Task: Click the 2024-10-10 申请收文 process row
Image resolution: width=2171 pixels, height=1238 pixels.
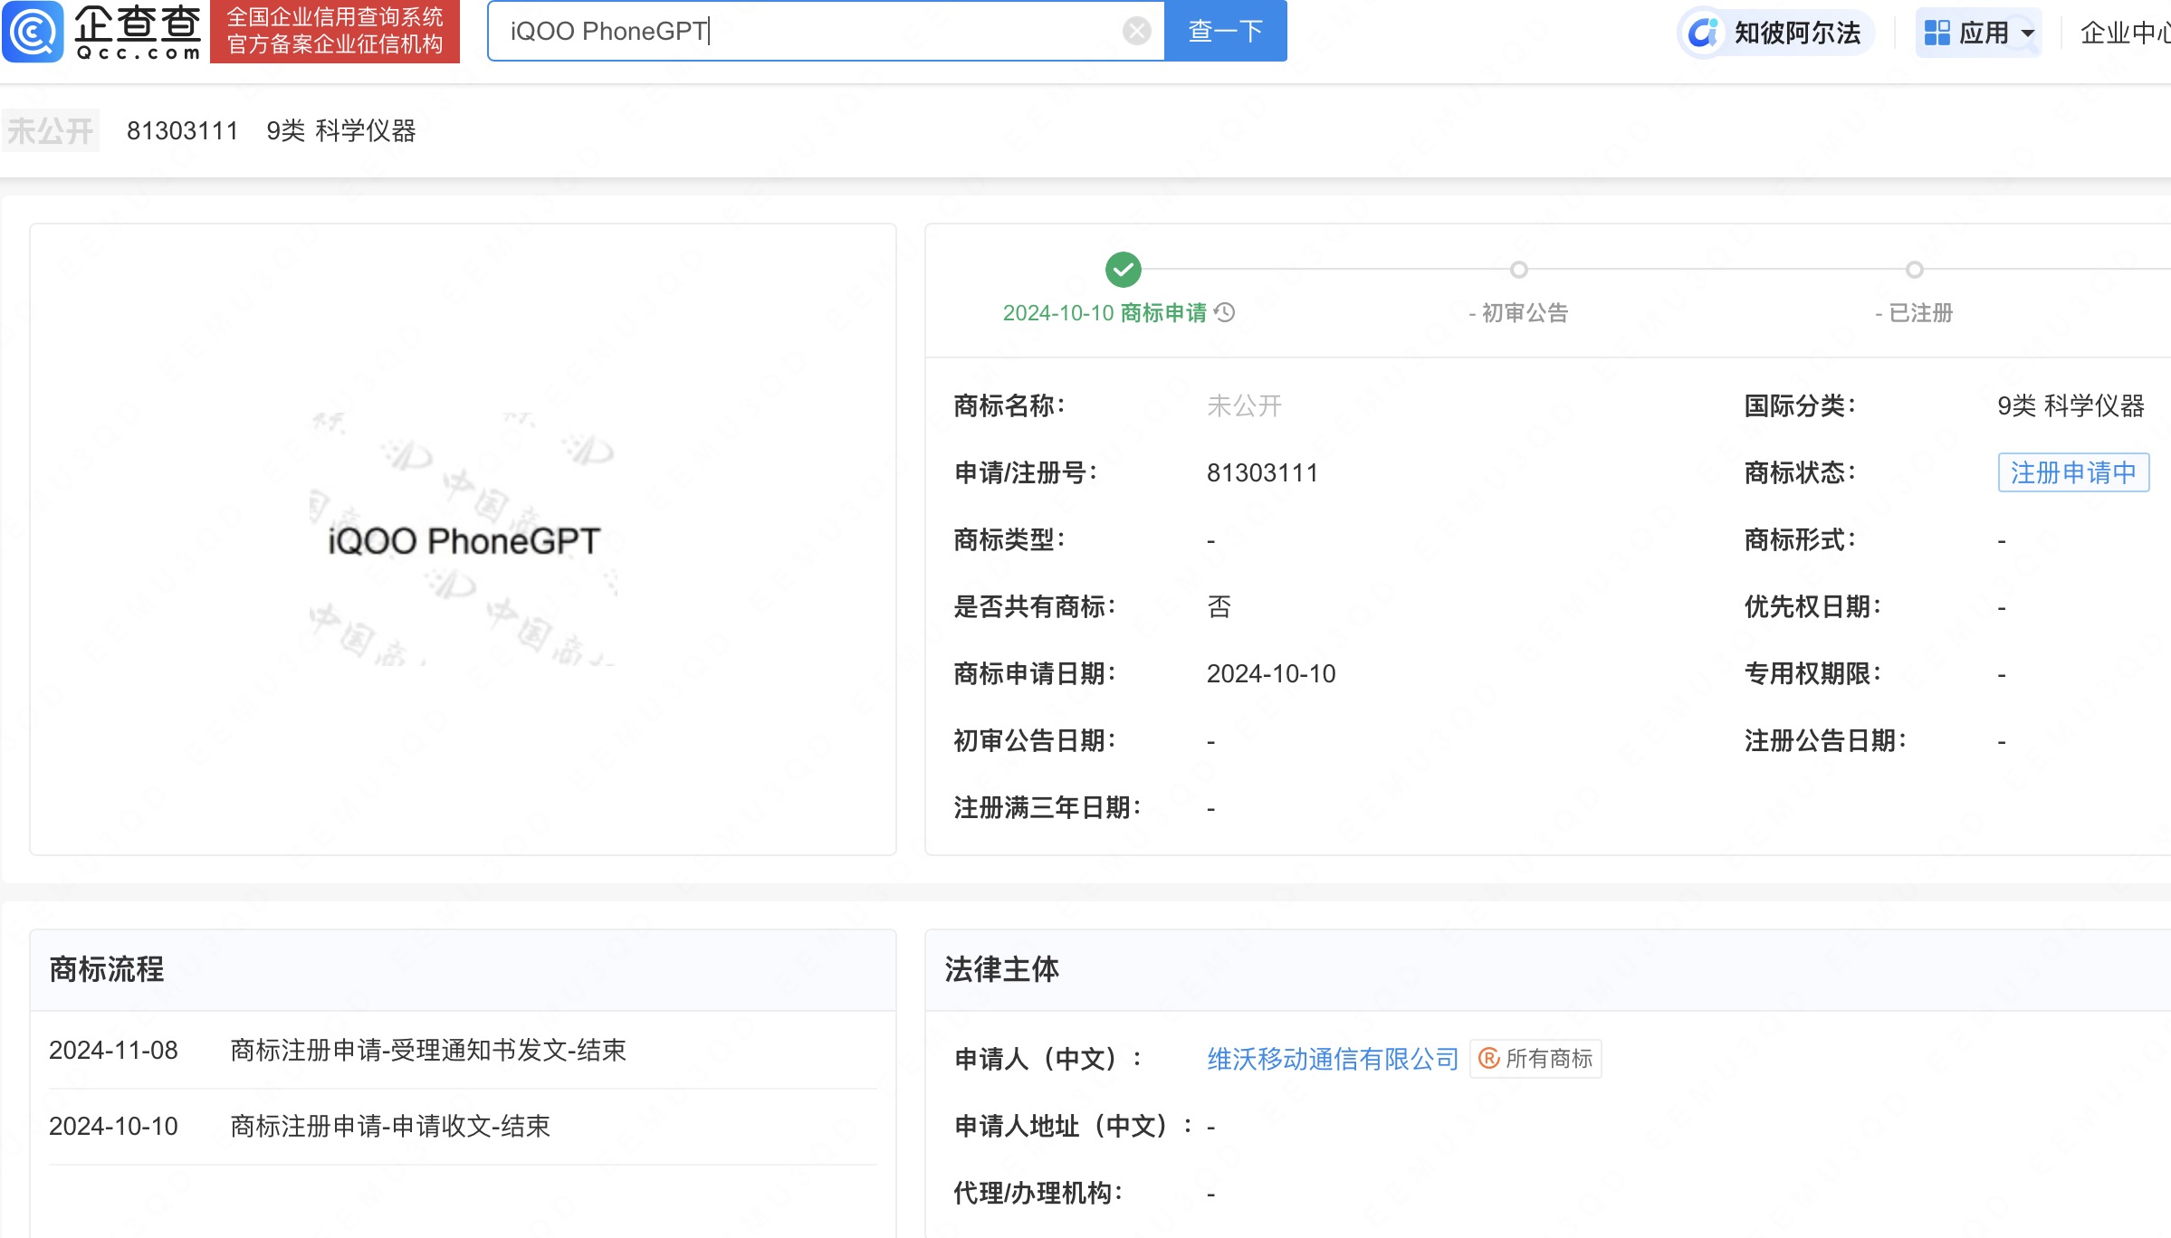Action: coord(463,1126)
